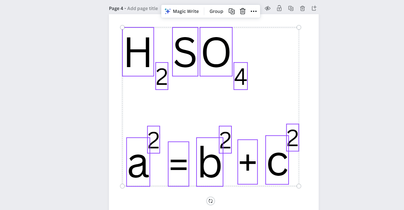This screenshot has height=210, width=404.
Task: Click the bottom-left selection resize handle
Action: (122, 186)
